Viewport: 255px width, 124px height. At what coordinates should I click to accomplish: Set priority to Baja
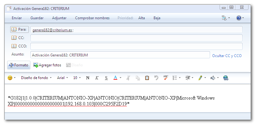[x=157, y=18]
